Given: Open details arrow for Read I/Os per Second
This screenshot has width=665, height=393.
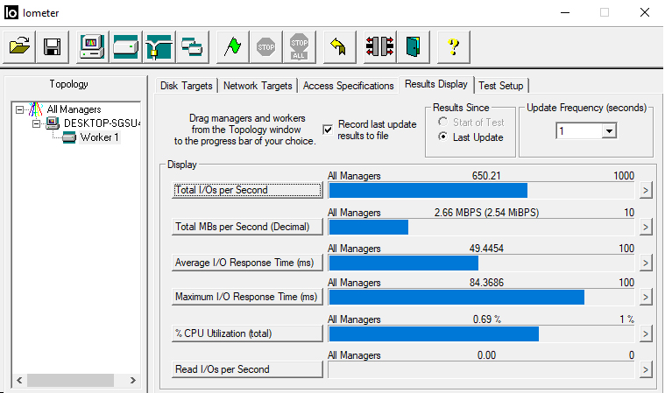Looking at the screenshot, I should pos(646,369).
